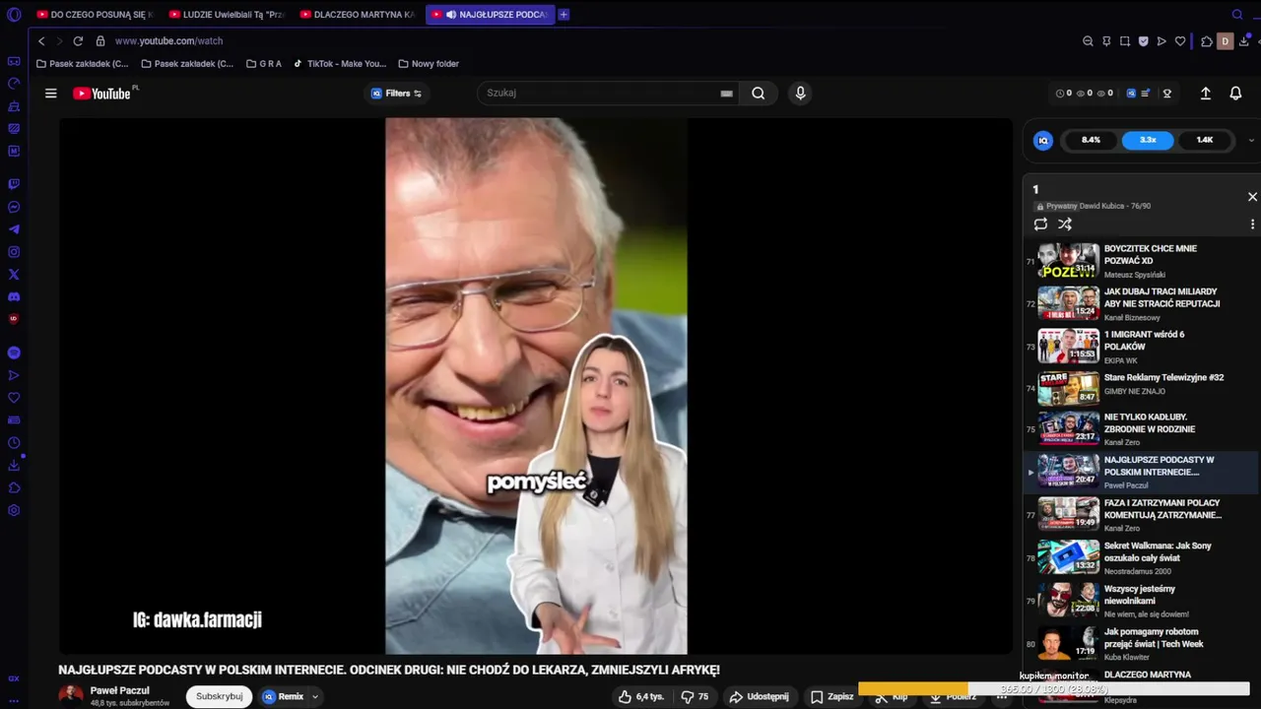
Task: Open Telegram from the sidebar
Action: 14,229
